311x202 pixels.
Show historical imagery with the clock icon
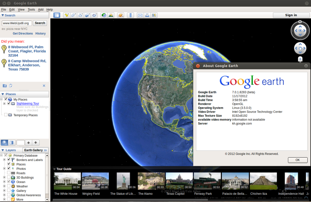pos(104,15)
